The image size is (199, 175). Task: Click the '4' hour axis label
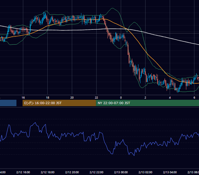[x=170, y=98]
